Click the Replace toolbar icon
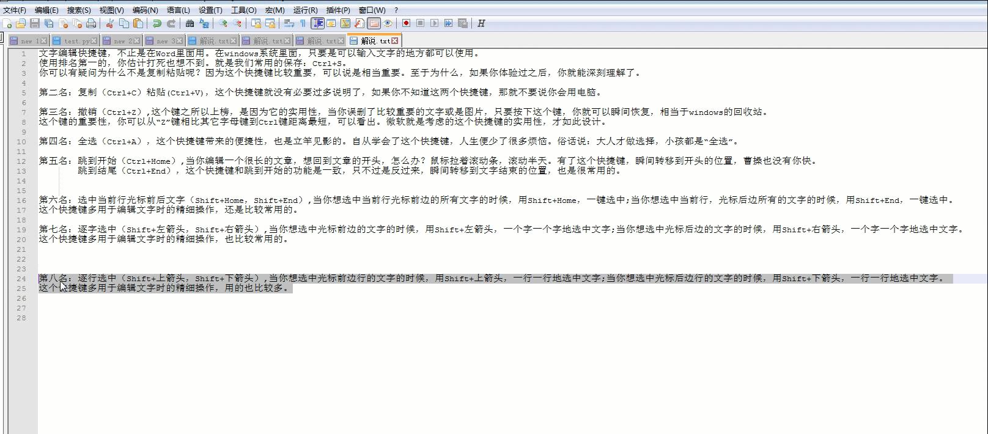The height and width of the screenshot is (434, 988). click(204, 23)
